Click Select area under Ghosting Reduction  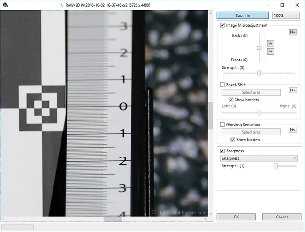click(251, 132)
